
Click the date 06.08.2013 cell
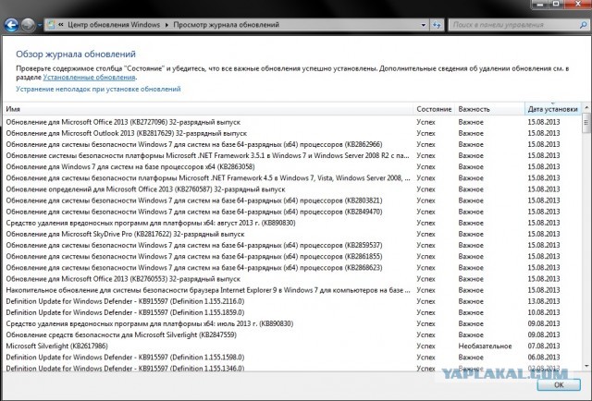544,358
